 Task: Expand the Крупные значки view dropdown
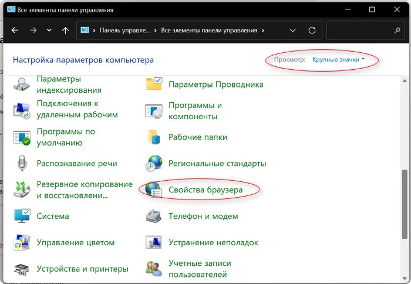[338, 60]
